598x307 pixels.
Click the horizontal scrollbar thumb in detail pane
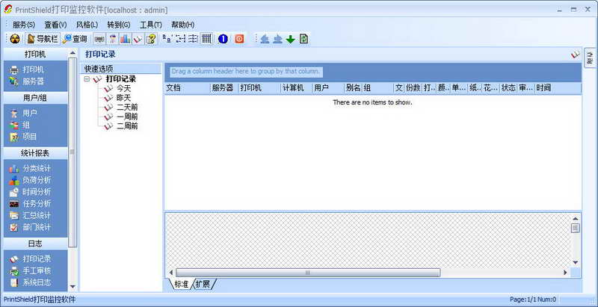point(308,273)
